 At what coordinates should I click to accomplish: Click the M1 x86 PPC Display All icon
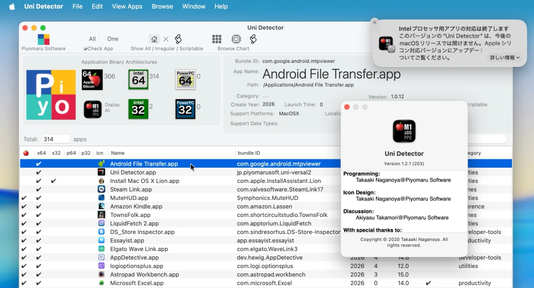93,109
